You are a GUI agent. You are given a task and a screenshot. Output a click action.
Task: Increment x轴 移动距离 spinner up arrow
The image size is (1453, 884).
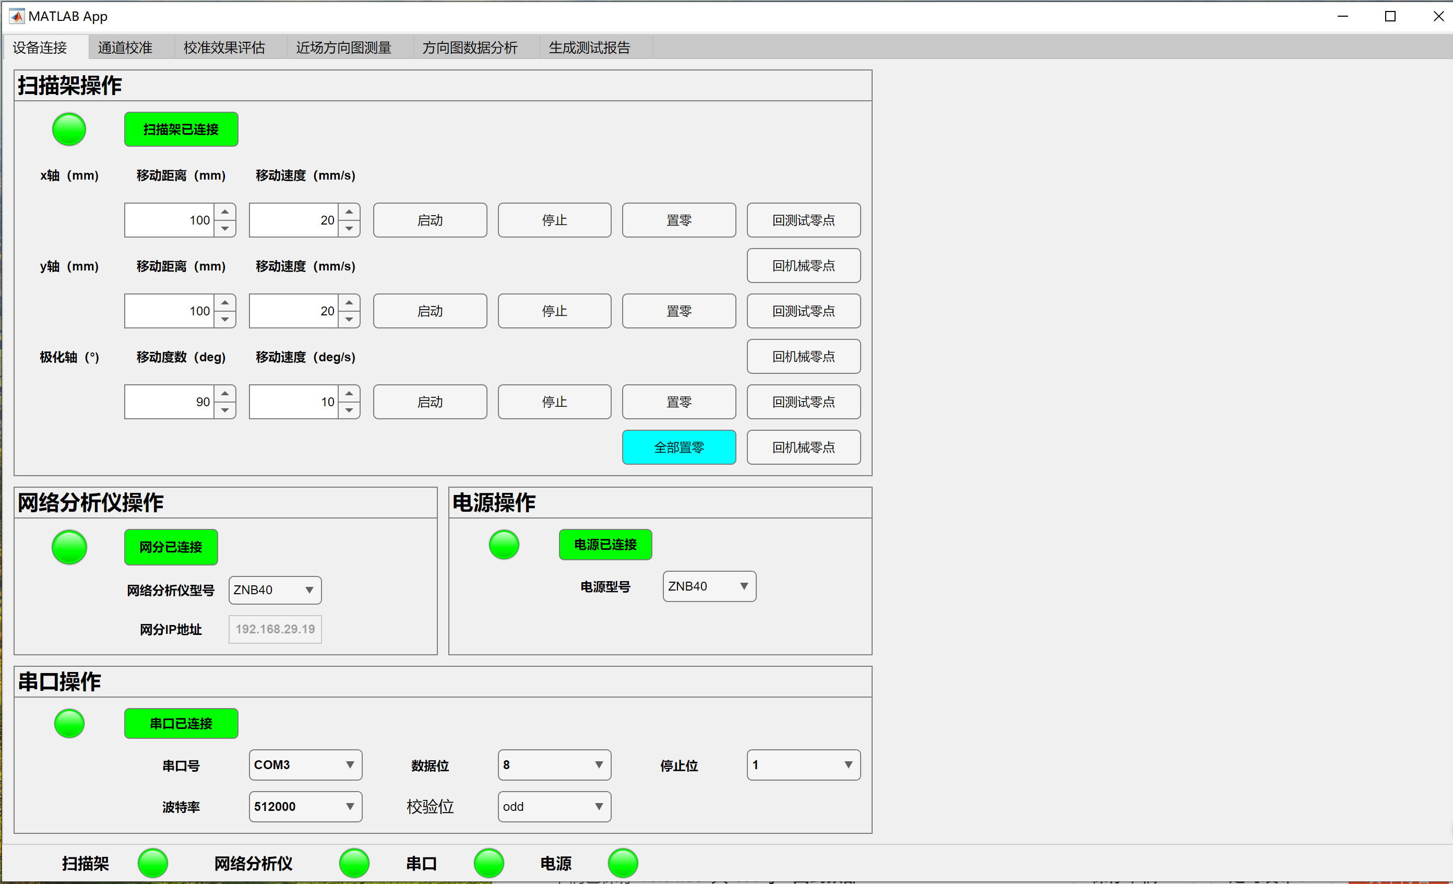click(x=224, y=212)
